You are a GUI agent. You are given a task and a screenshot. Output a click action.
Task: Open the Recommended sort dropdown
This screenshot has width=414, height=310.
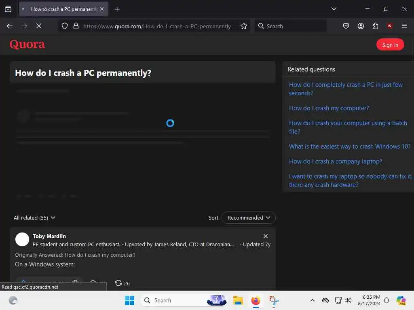249,218
